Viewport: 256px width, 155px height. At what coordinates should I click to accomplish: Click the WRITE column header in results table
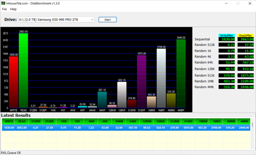click(9, 121)
